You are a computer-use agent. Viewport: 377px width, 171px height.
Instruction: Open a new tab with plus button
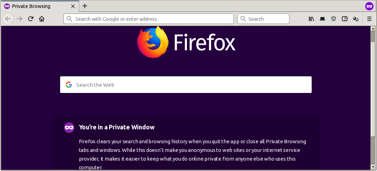85,6
